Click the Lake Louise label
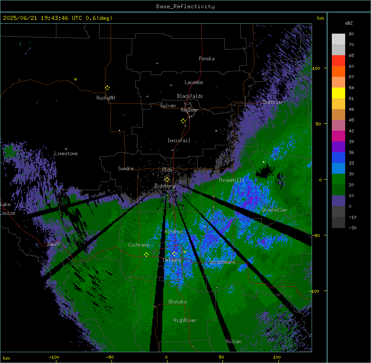The height and width of the screenshot is (363, 371). (8, 209)
